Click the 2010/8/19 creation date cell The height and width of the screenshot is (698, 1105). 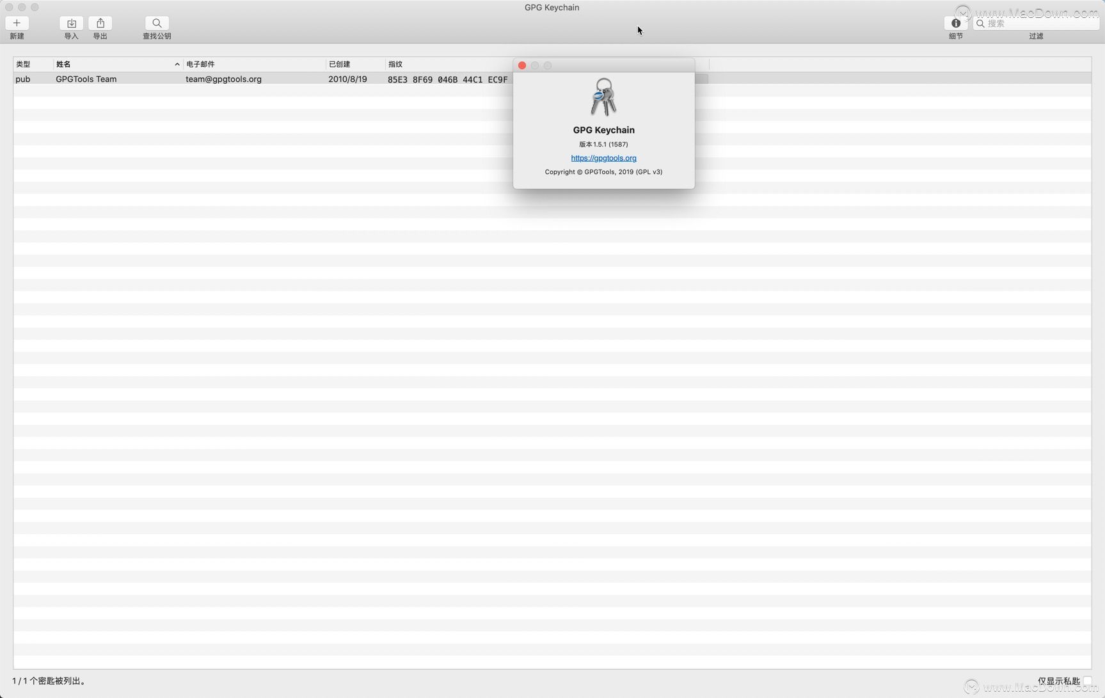(x=347, y=79)
